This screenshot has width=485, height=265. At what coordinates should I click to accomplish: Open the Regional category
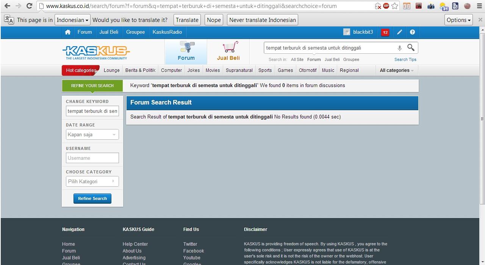(349, 70)
